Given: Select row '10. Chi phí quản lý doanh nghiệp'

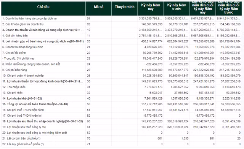Looking at the screenshot, I should click(122, 76).
